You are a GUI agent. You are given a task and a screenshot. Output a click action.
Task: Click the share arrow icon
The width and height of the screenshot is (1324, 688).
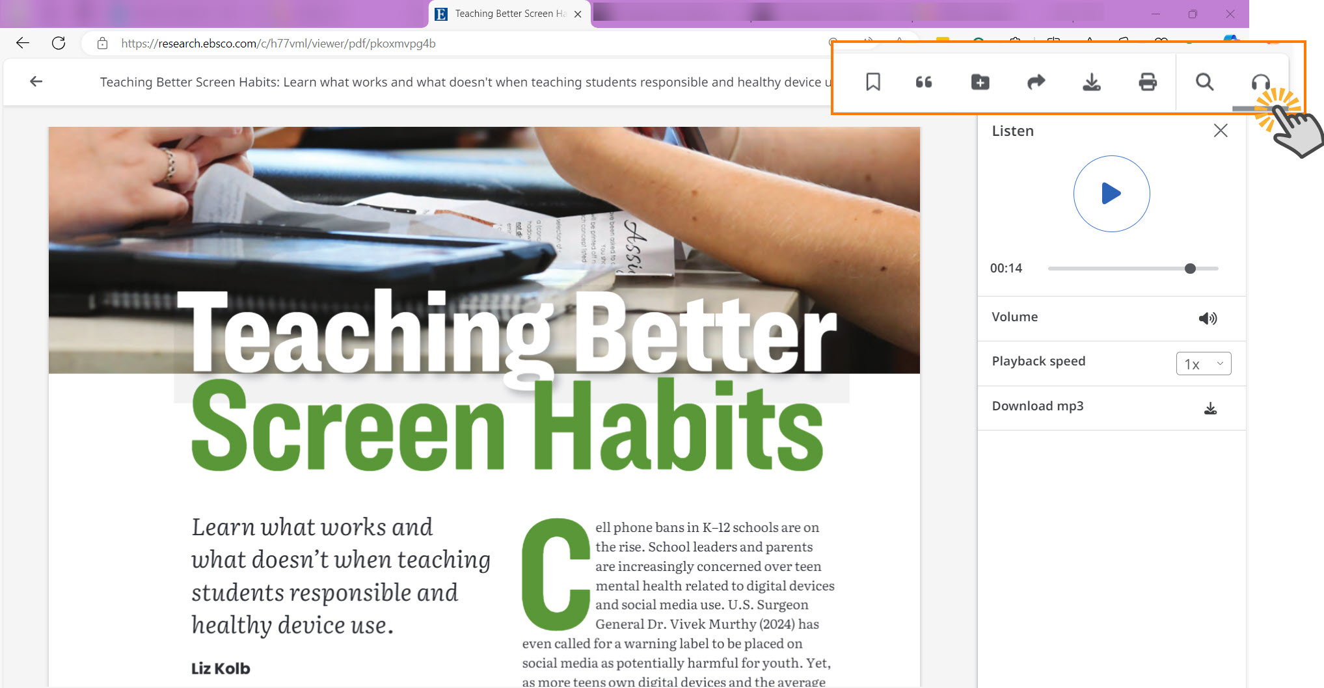(1036, 82)
